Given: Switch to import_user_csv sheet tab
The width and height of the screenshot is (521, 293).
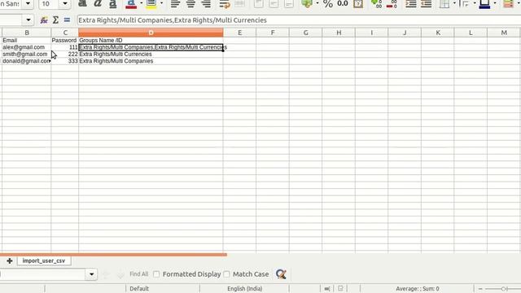Looking at the screenshot, I should pyautogui.click(x=44, y=260).
